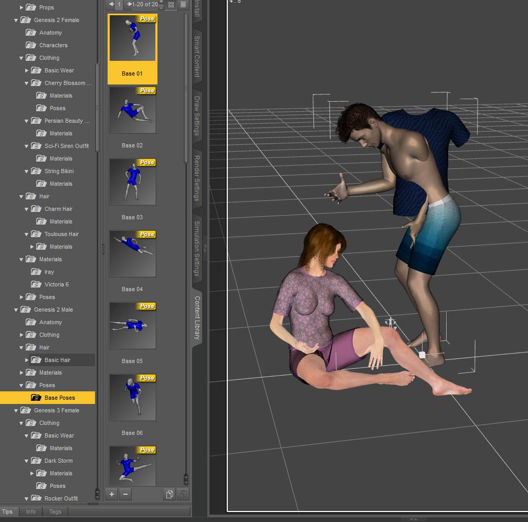Expand the Props folder

[x=21, y=7]
